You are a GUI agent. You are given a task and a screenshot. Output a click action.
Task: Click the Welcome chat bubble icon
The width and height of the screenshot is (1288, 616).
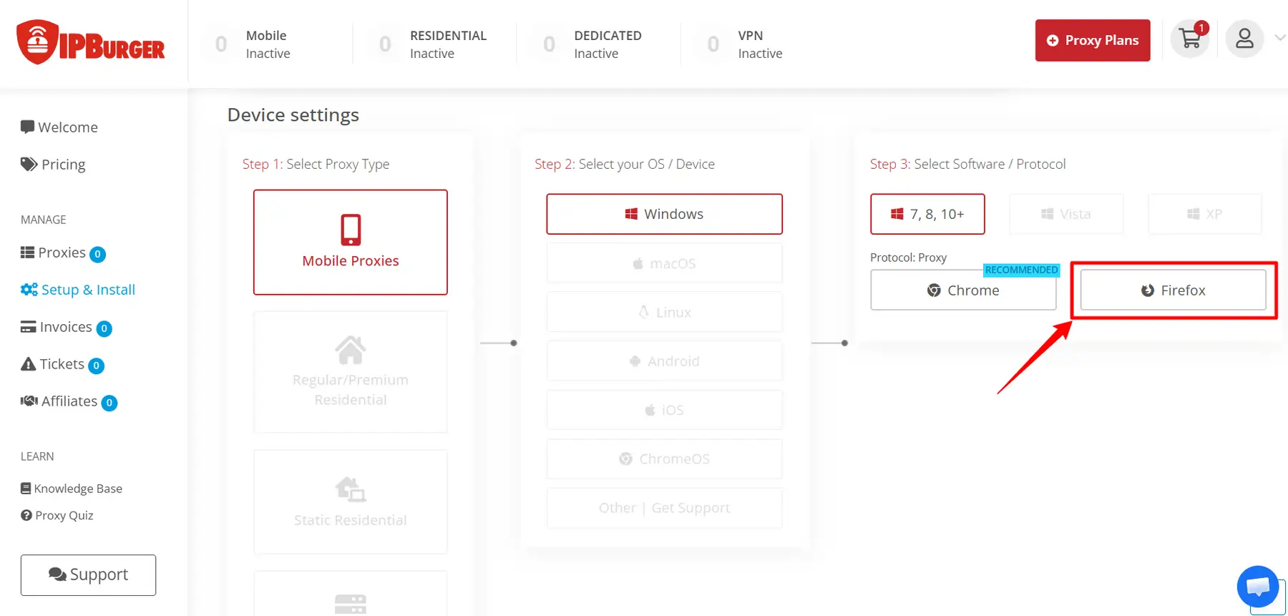click(27, 127)
